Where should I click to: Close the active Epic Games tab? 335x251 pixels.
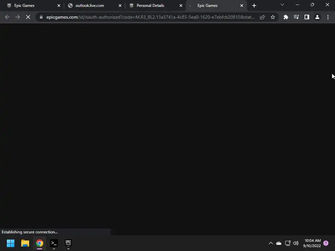click(242, 6)
